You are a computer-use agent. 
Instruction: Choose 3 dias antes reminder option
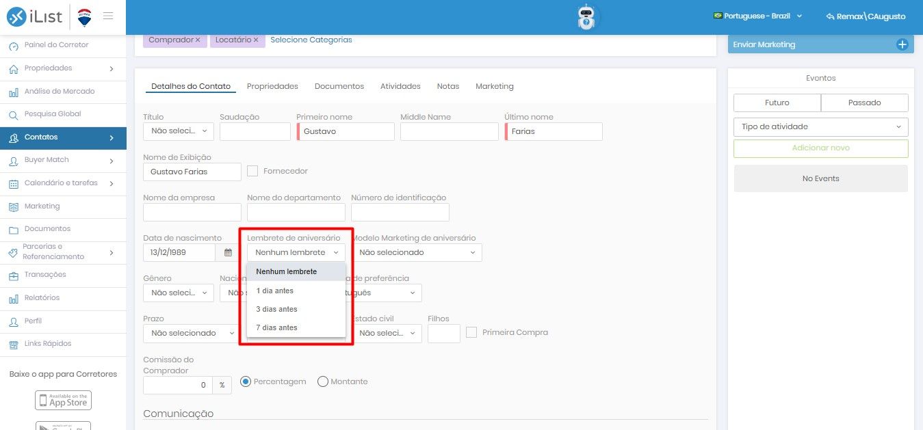coord(296,309)
